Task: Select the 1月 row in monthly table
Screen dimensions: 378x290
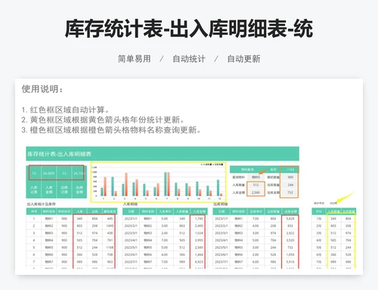Action: pos(334,219)
